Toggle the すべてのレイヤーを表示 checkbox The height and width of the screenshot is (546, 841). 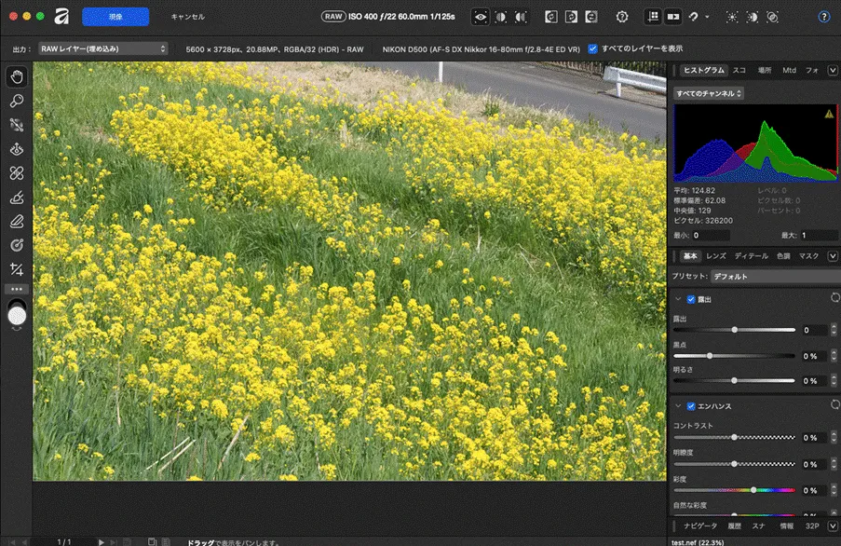point(593,49)
